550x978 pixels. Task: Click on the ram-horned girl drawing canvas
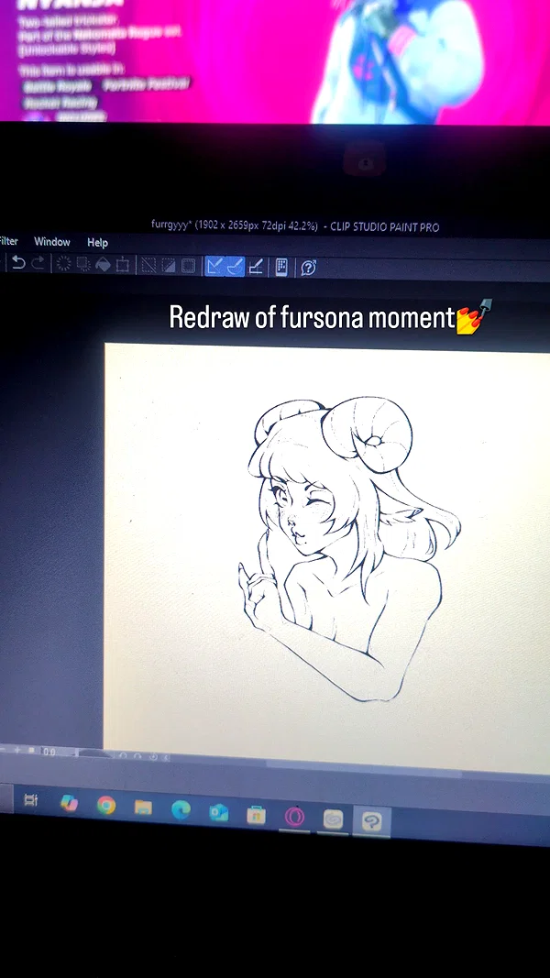point(326,557)
